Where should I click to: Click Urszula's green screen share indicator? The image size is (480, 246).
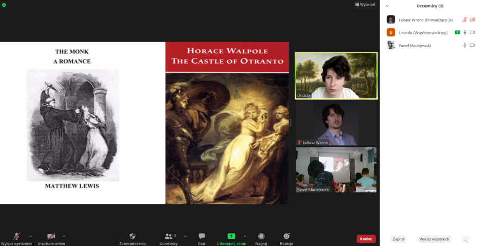457,32
